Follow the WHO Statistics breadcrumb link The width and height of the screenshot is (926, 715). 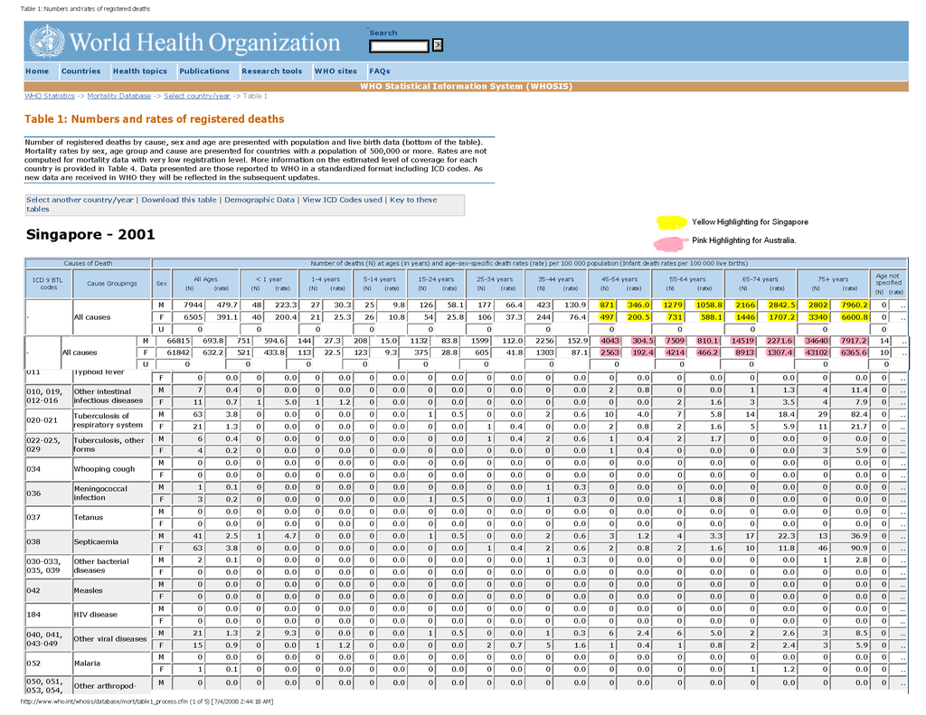point(50,96)
